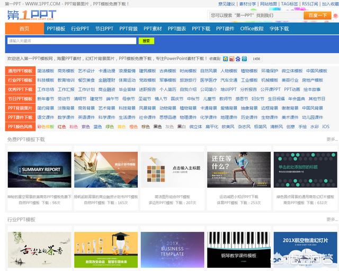Select the 优秀PPT下载 category label
This screenshot has width=339, height=271.
20,90
